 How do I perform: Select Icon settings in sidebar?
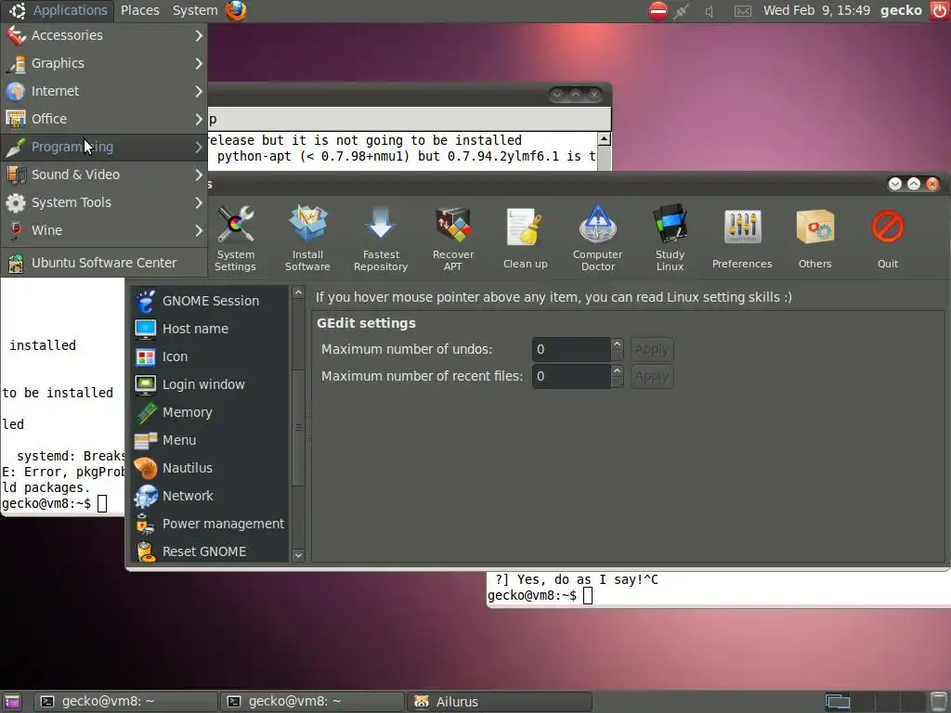click(209, 356)
